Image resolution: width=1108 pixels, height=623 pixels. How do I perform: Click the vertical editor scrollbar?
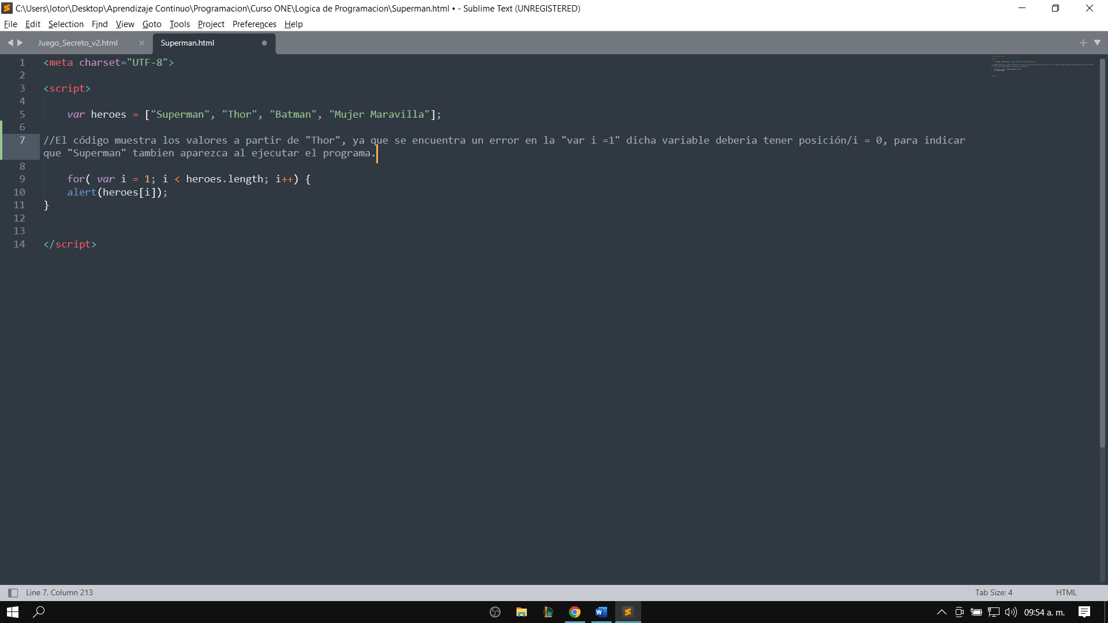1102,253
